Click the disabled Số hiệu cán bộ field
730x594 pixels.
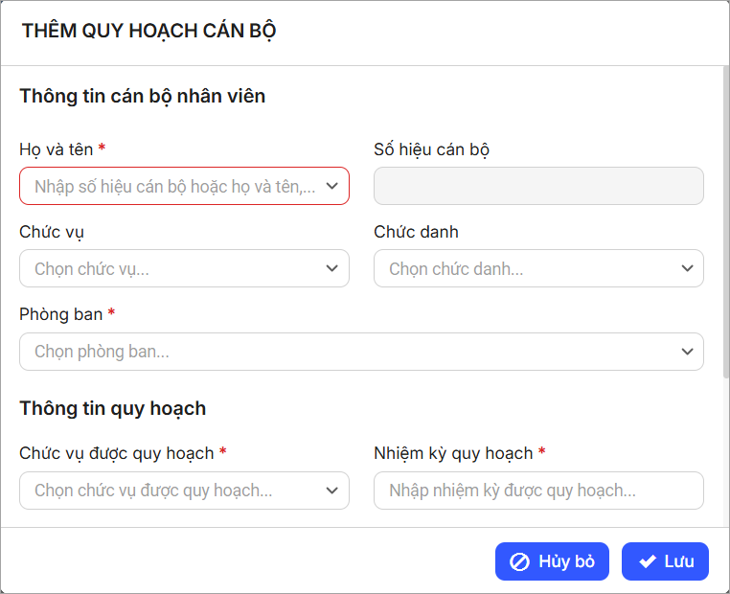(538, 186)
